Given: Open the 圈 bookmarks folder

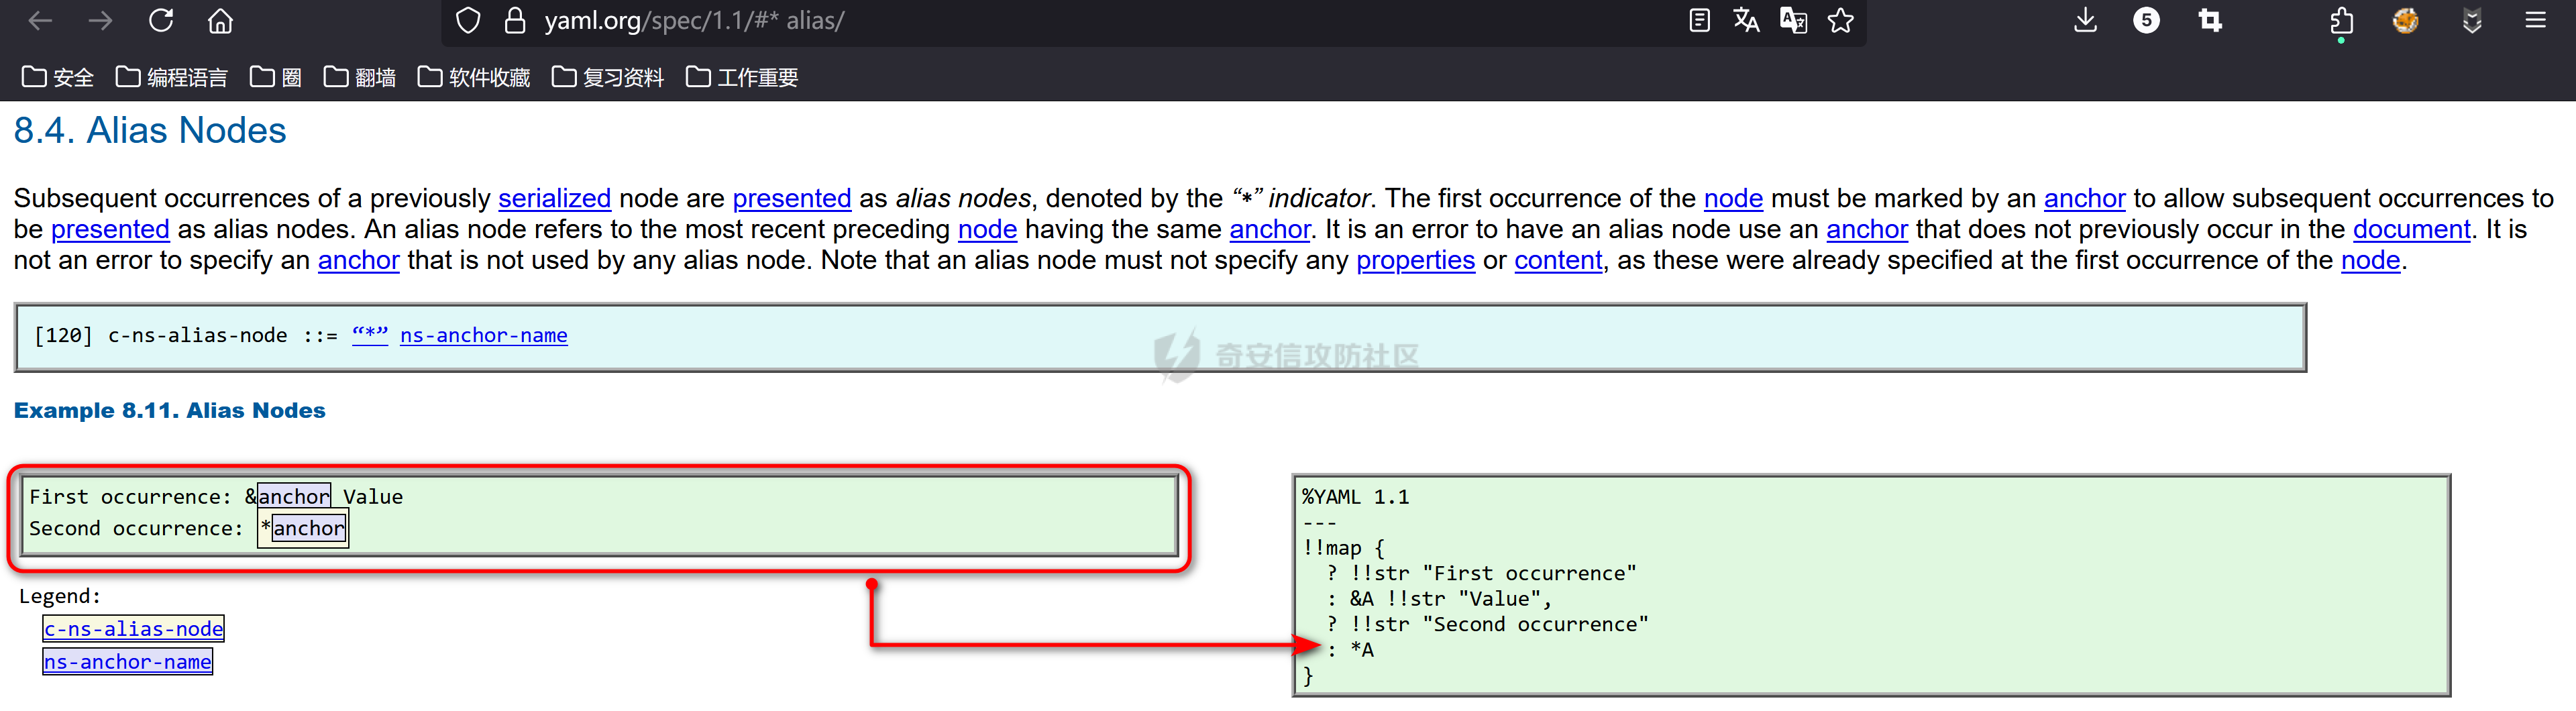Looking at the screenshot, I should (x=276, y=77).
